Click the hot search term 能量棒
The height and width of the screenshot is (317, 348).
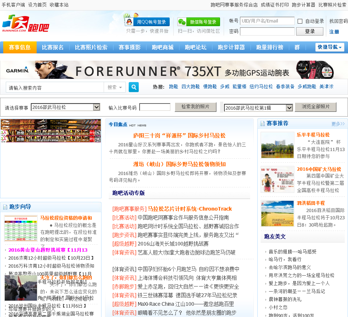pyautogui.click(x=240, y=87)
